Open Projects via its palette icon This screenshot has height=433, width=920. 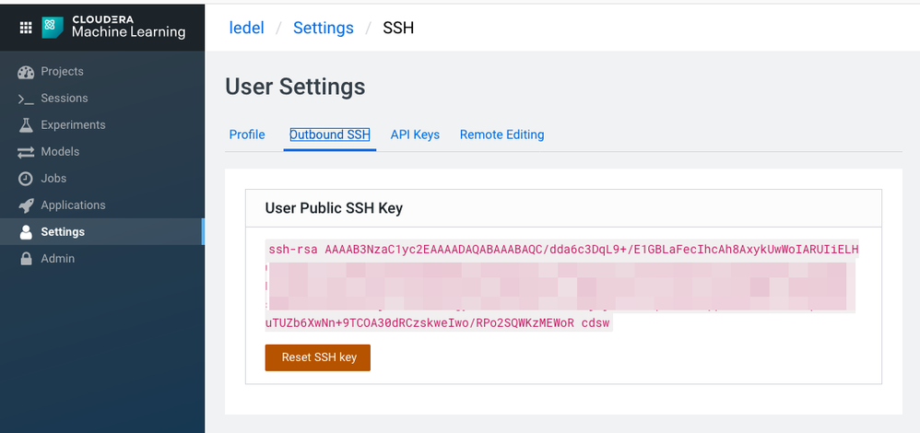26,72
